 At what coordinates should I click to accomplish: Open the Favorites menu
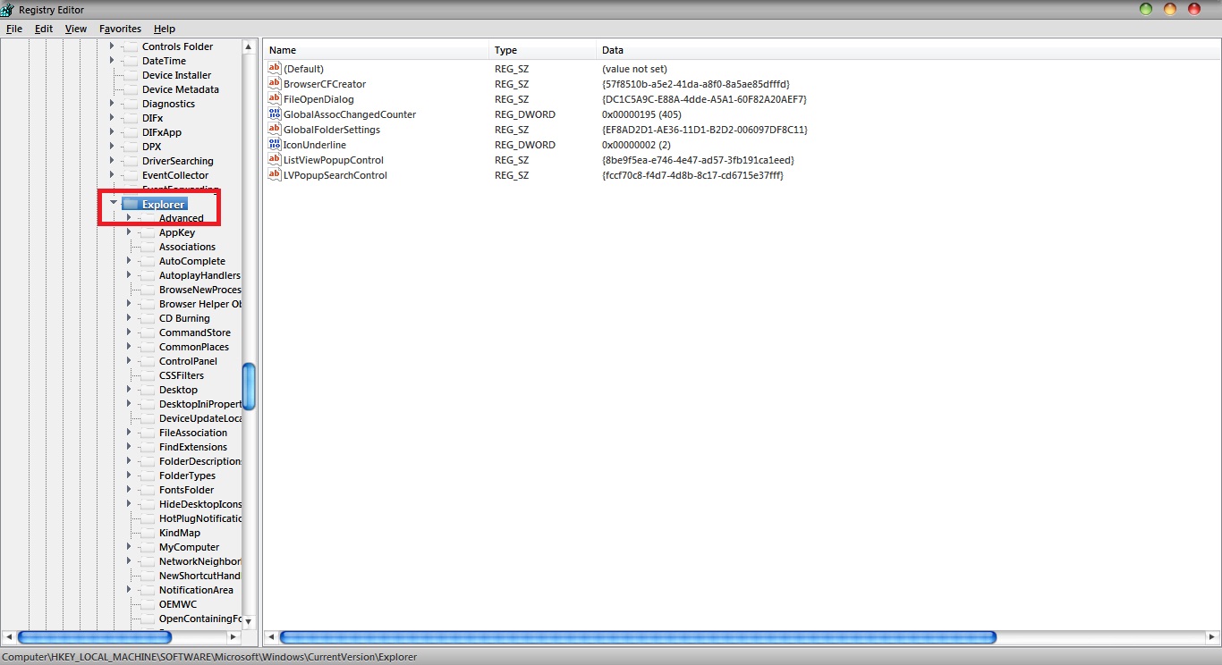tap(120, 29)
